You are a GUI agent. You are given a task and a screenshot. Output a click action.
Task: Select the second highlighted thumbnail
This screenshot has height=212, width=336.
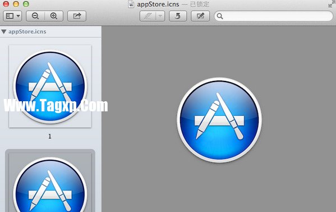pyautogui.click(x=50, y=181)
